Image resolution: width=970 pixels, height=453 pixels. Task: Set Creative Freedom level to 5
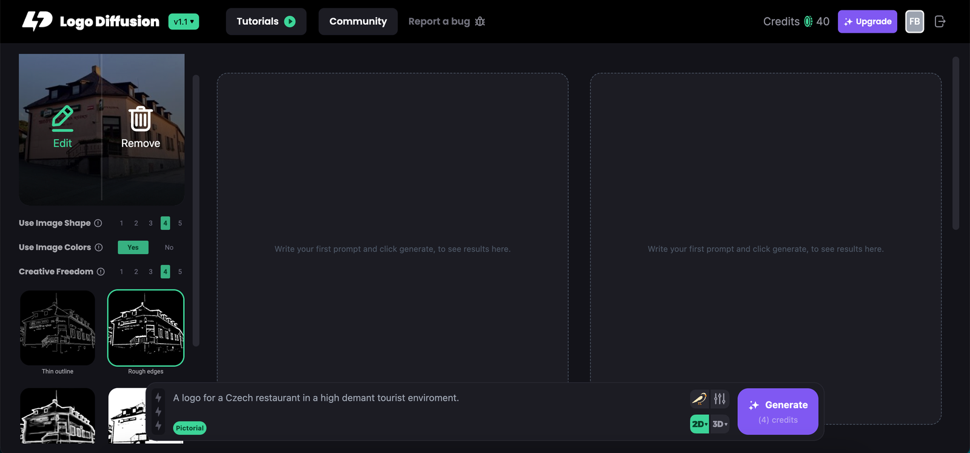180,272
